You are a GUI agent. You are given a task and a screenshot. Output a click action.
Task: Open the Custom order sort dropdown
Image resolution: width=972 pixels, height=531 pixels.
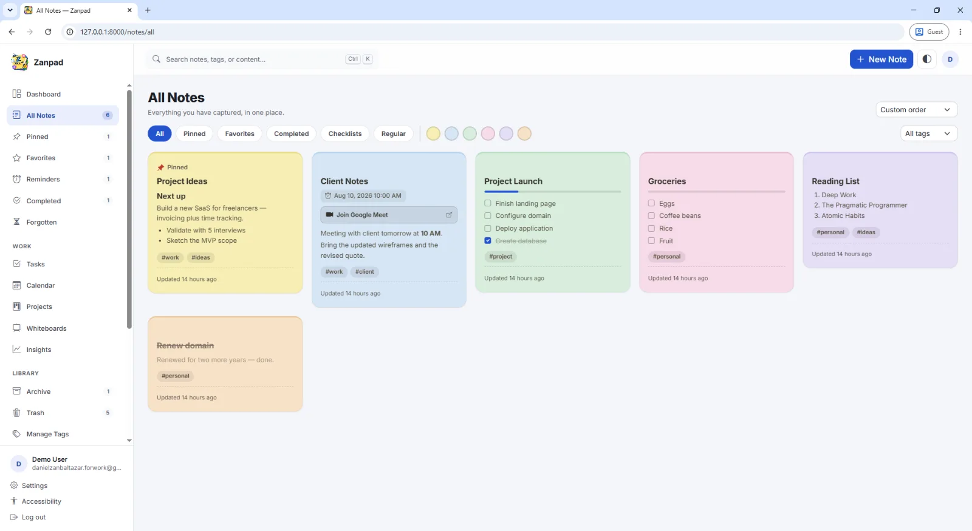(x=916, y=110)
